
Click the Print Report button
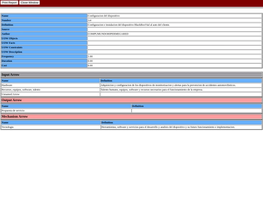pos(9,2)
